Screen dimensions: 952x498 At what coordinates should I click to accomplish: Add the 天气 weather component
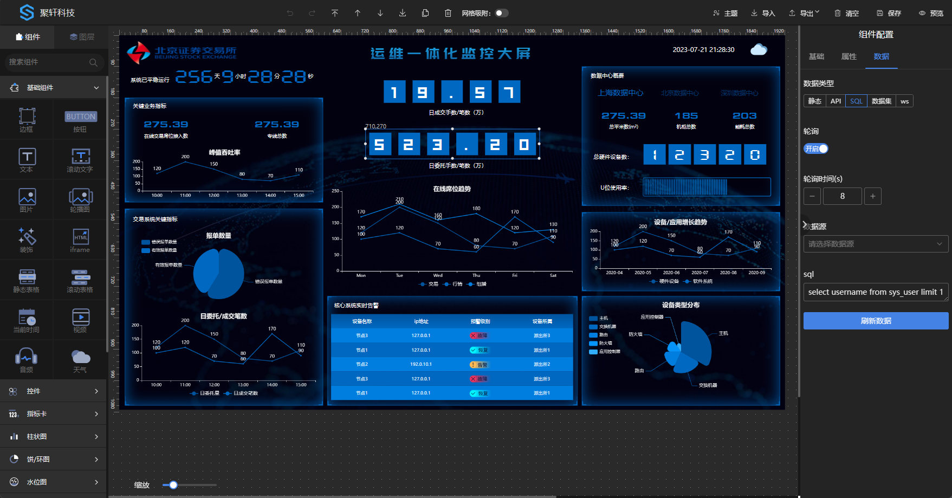80,360
